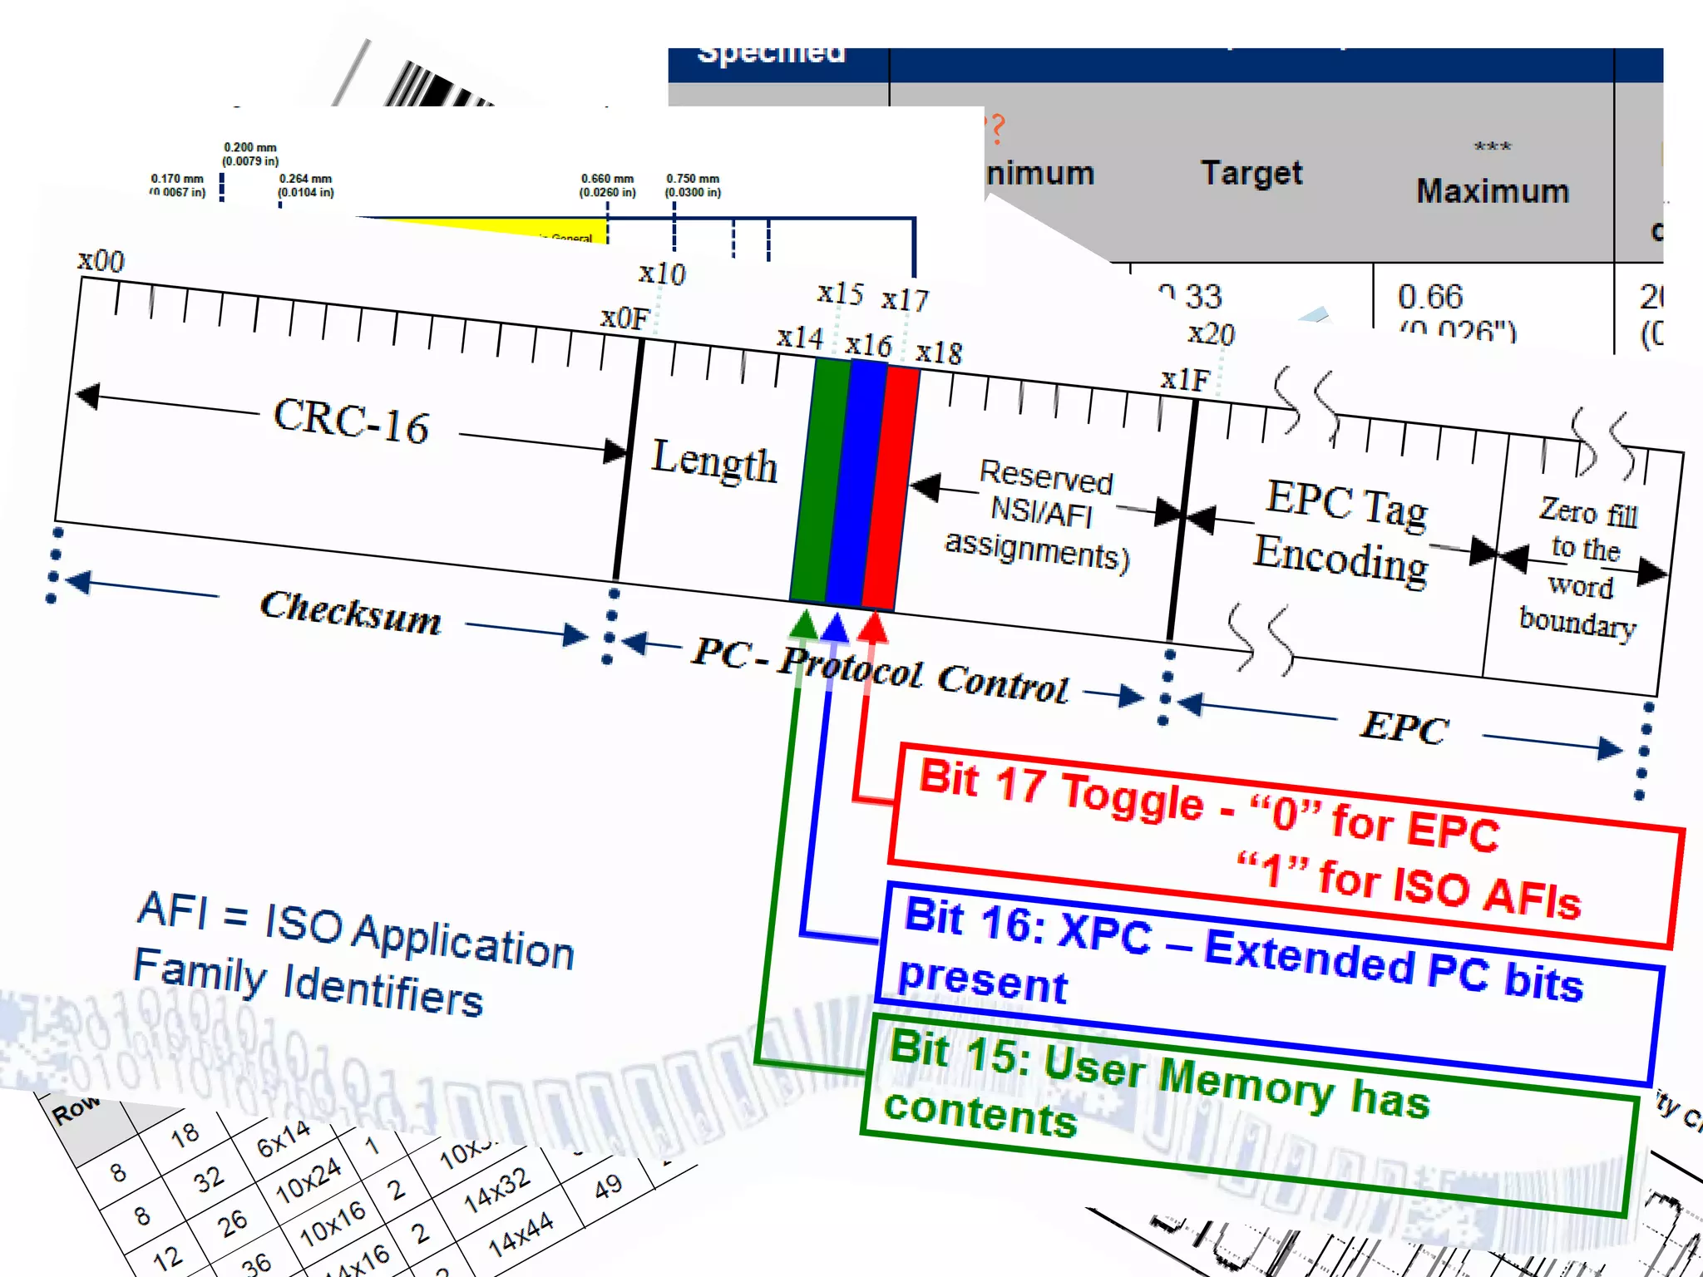Click the Target column header
The width and height of the screenshot is (1703, 1277).
(1251, 173)
